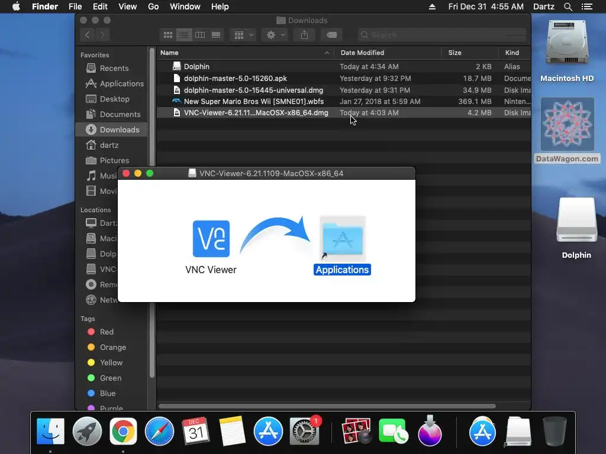Switch Finder to column view

coord(200,35)
